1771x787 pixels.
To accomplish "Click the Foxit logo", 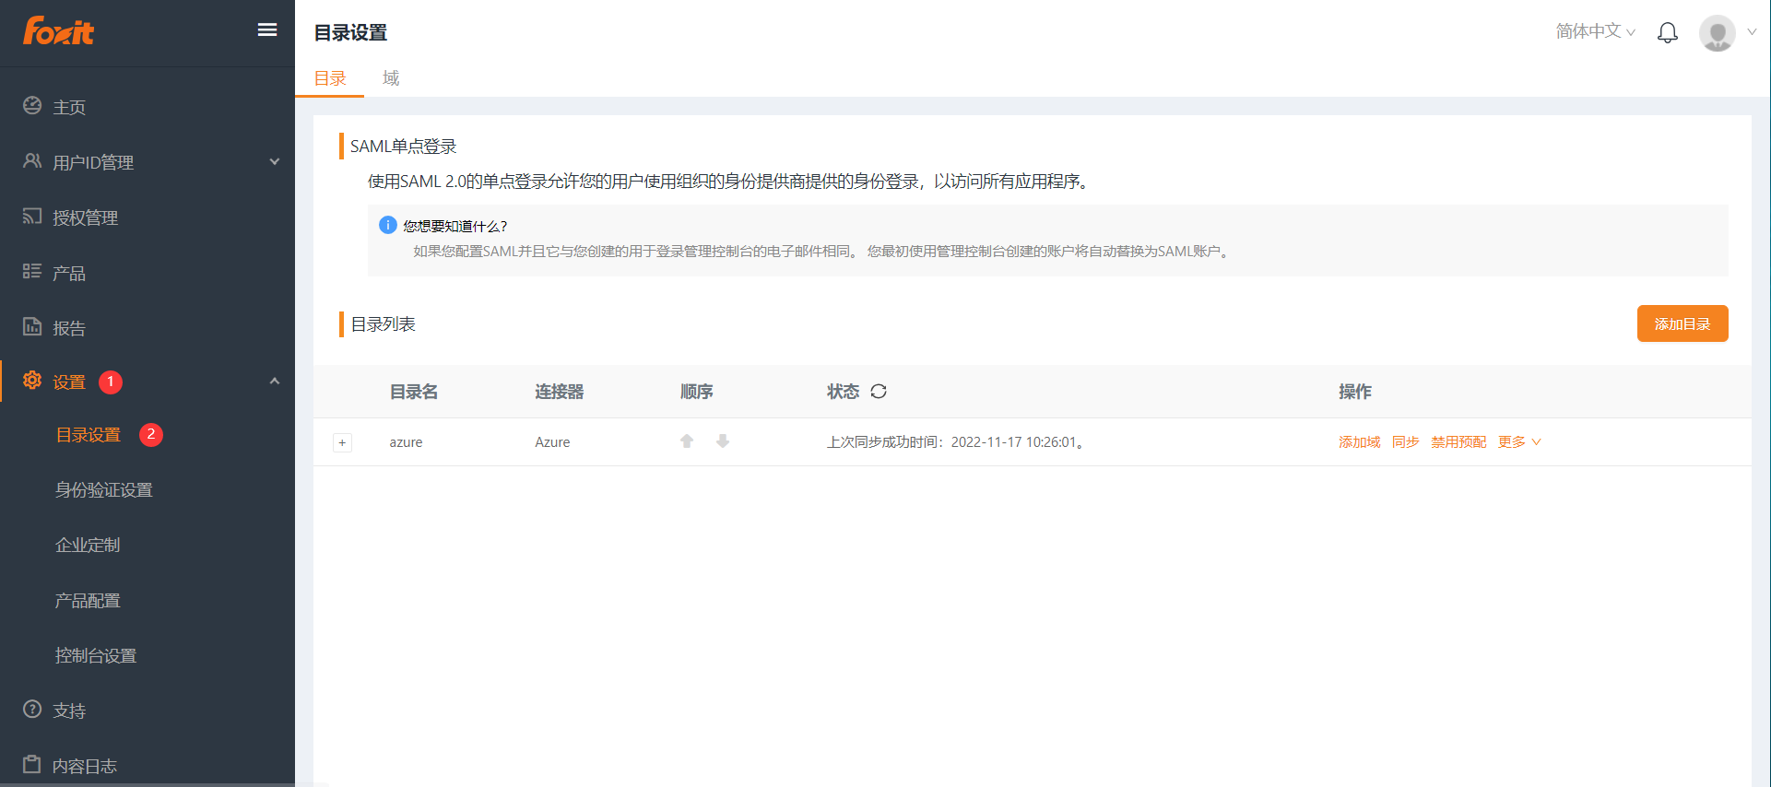I will (x=59, y=31).
